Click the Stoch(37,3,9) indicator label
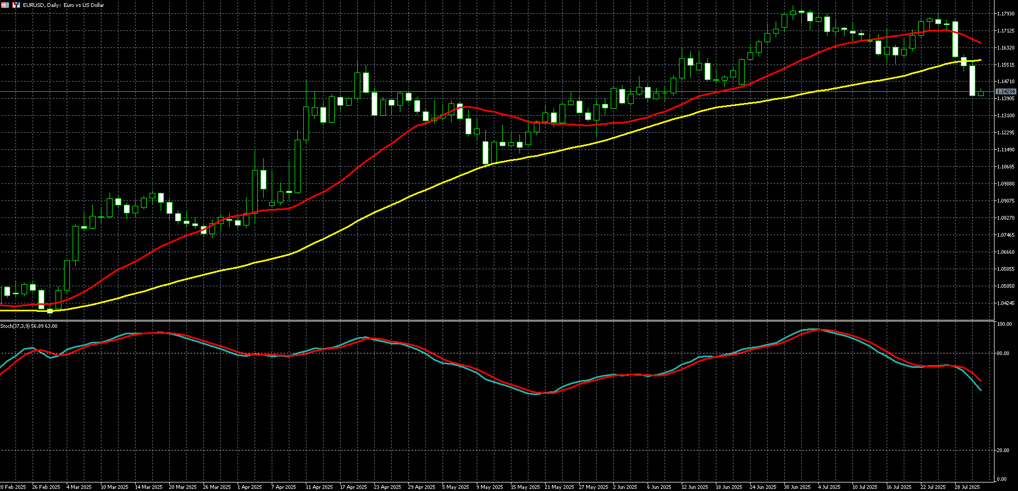 coord(29,326)
